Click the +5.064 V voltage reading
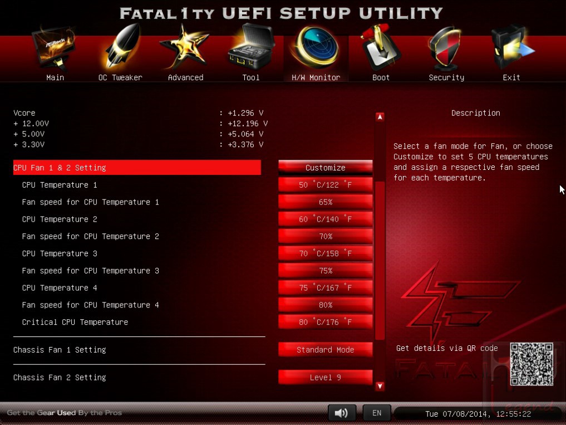Viewport: 566px width, 425px height. 245,134
